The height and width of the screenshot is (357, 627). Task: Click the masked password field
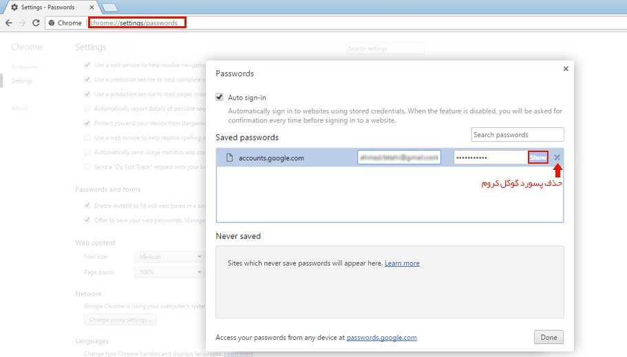[x=491, y=158]
